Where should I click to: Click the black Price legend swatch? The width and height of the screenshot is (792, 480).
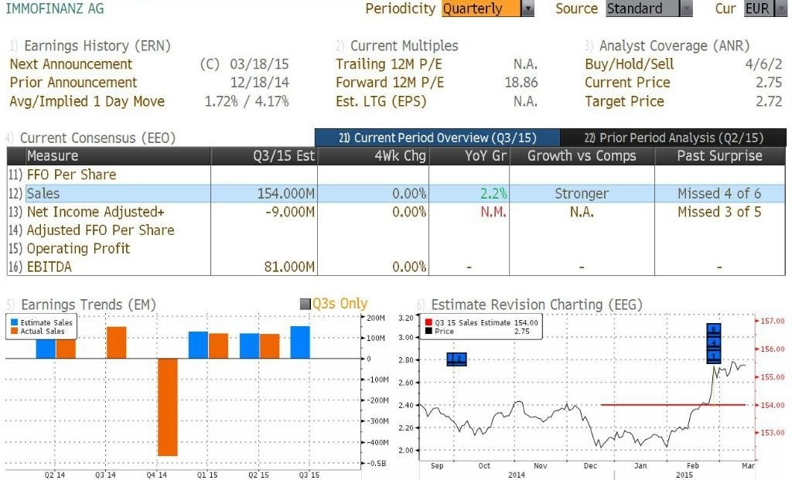pyautogui.click(x=428, y=331)
